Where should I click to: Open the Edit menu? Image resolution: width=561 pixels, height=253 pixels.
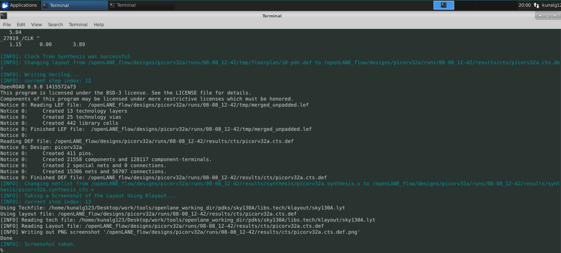[x=21, y=24]
